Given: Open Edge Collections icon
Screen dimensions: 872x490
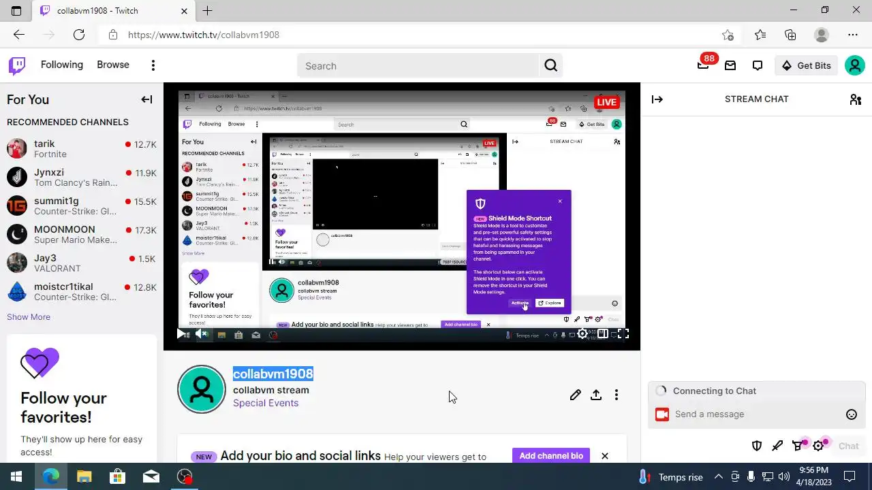Looking at the screenshot, I should (x=790, y=35).
